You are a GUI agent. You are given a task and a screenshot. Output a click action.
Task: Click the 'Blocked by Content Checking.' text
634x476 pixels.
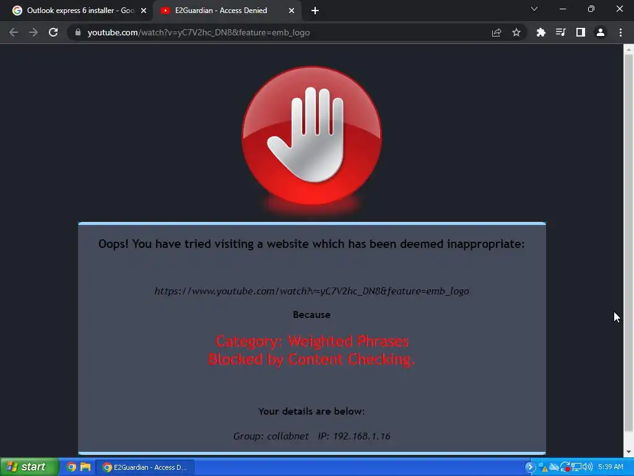coord(312,359)
